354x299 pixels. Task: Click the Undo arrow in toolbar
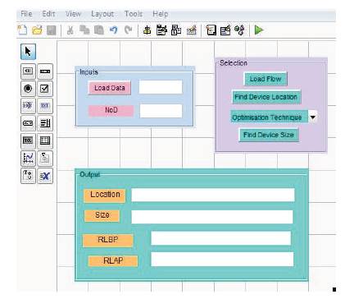113,30
